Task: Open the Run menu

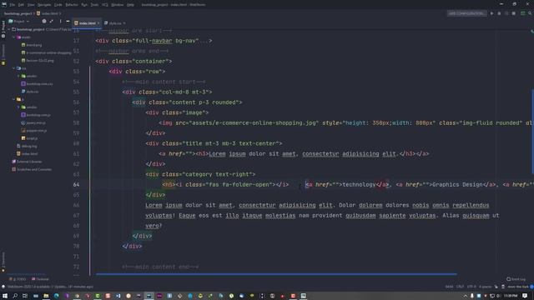Action: pos(84,5)
